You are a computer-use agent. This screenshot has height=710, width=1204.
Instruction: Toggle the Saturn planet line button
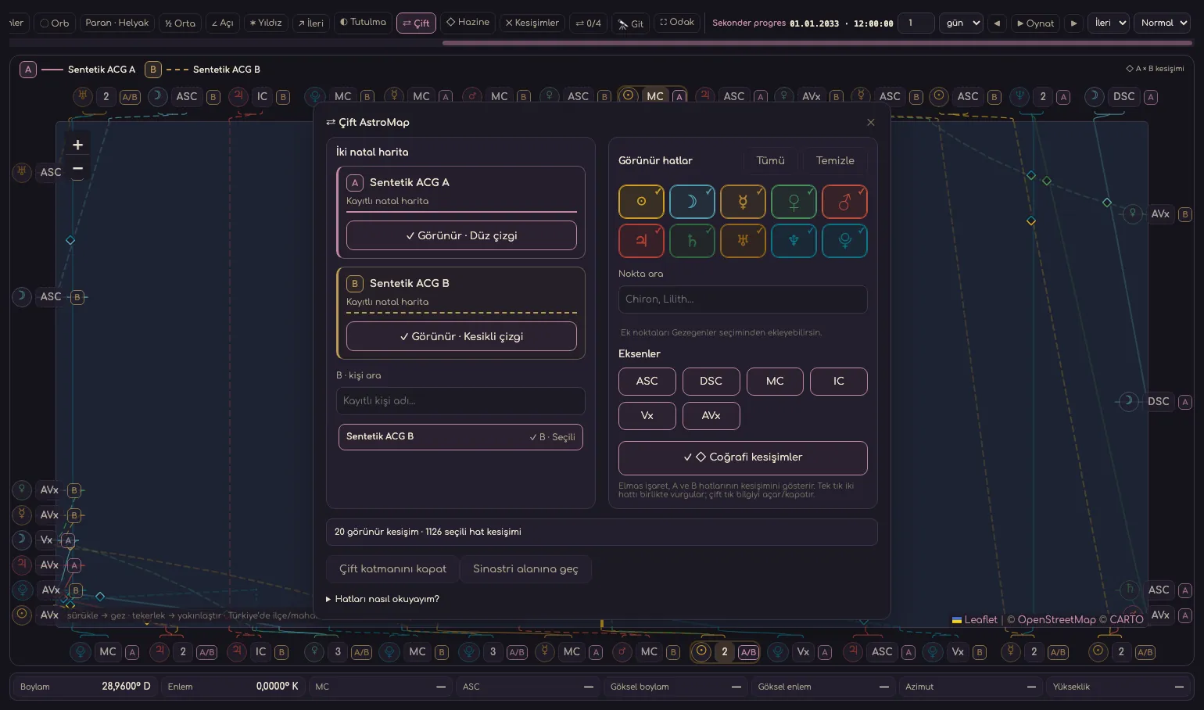pos(692,241)
